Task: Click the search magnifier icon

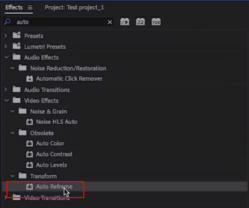Action: (x=7, y=22)
